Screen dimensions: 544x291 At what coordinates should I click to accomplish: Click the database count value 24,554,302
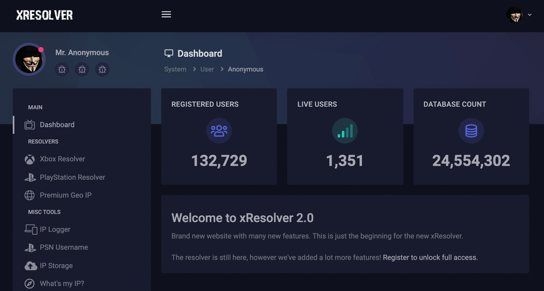click(471, 161)
